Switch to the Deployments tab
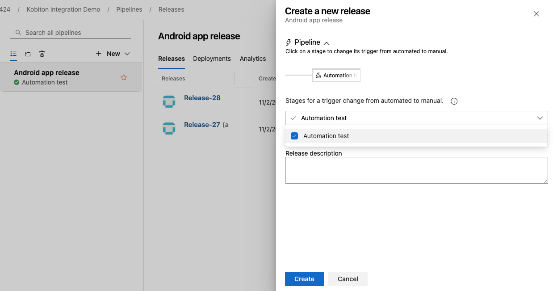This screenshot has height=291, width=557. click(x=212, y=59)
